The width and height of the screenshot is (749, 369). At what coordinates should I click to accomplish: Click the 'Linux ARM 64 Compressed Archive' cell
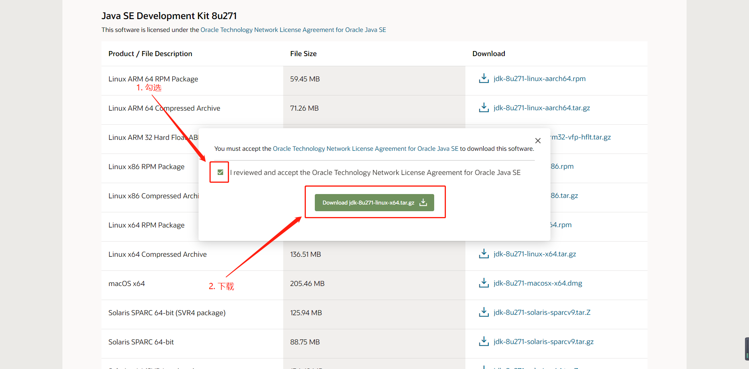[x=164, y=108]
